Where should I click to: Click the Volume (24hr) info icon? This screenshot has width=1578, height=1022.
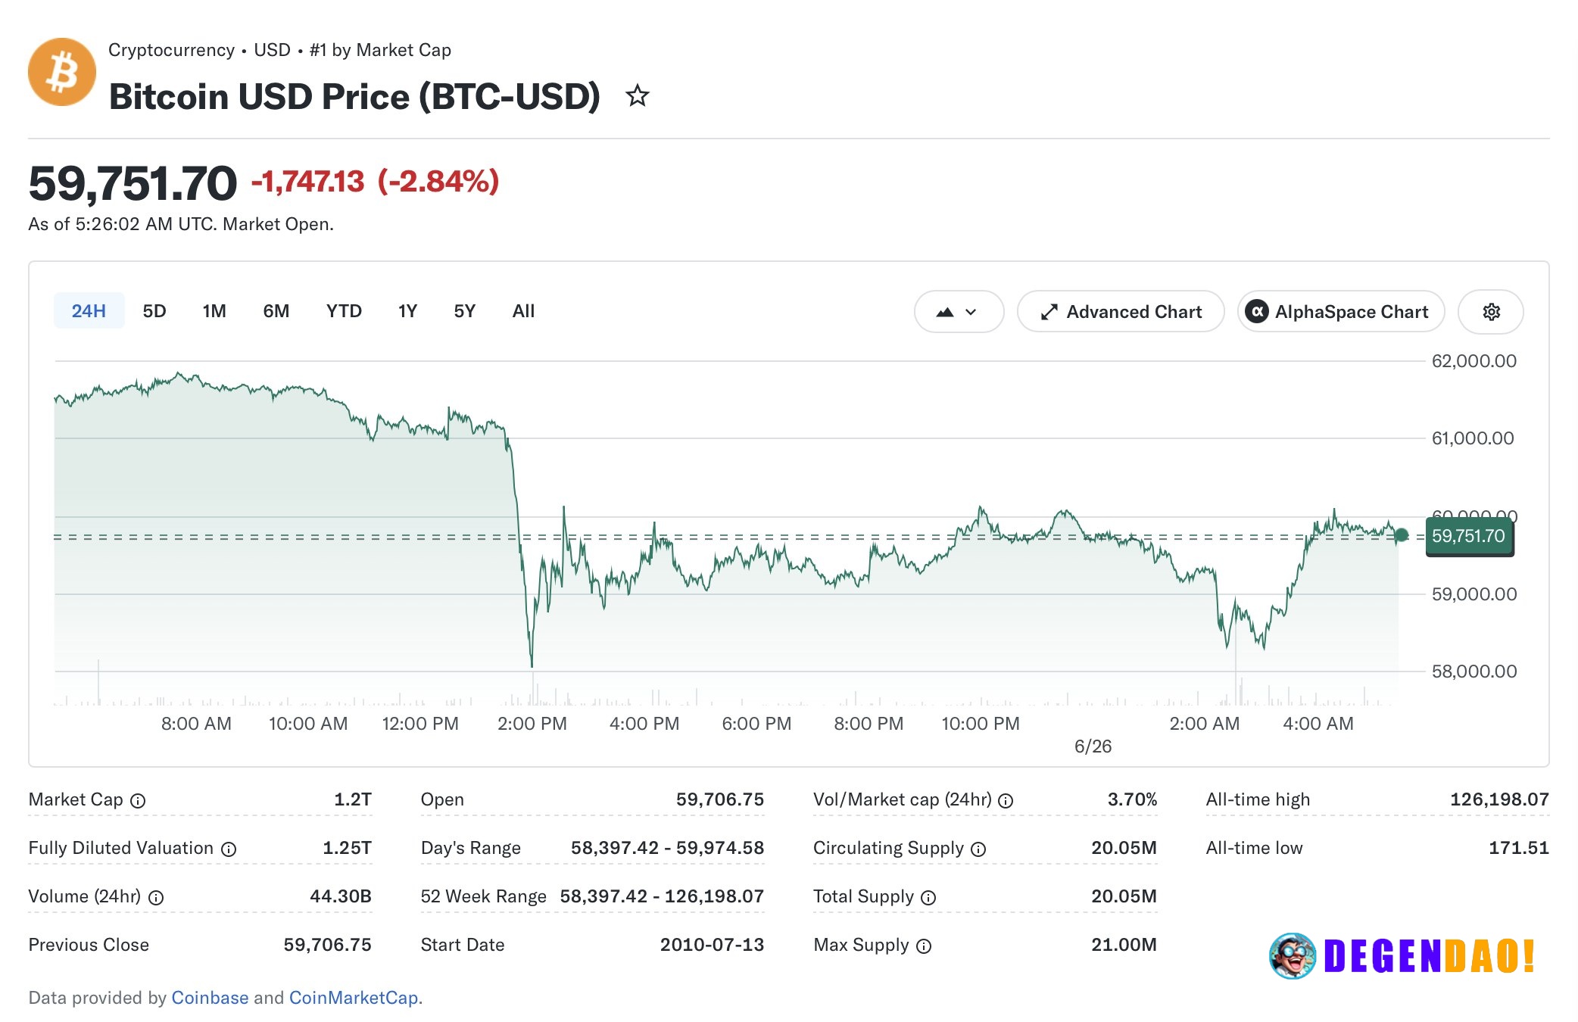click(156, 898)
